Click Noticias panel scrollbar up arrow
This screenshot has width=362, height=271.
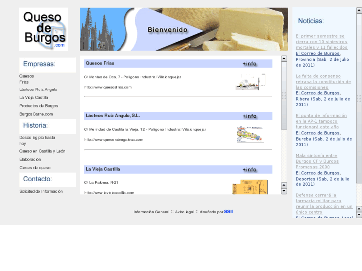click(x=359, y=10)
